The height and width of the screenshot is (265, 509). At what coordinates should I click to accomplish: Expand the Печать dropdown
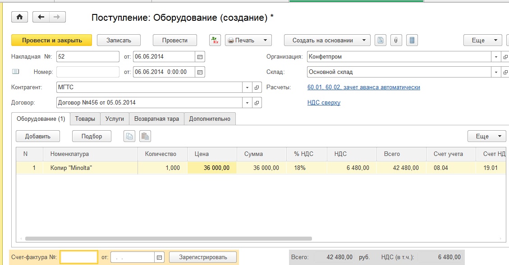coord(265,40)
